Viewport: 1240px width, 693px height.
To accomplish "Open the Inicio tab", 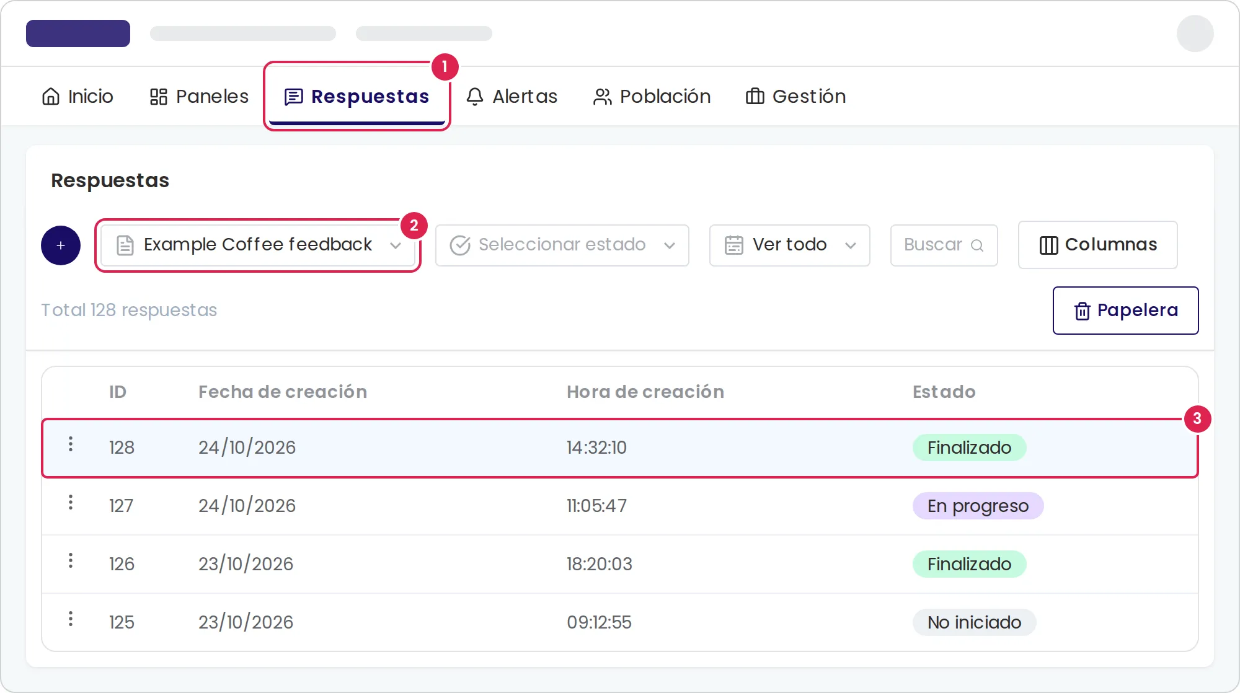I will 77,97.
